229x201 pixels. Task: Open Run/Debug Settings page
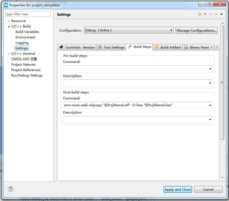click(27, 75)
